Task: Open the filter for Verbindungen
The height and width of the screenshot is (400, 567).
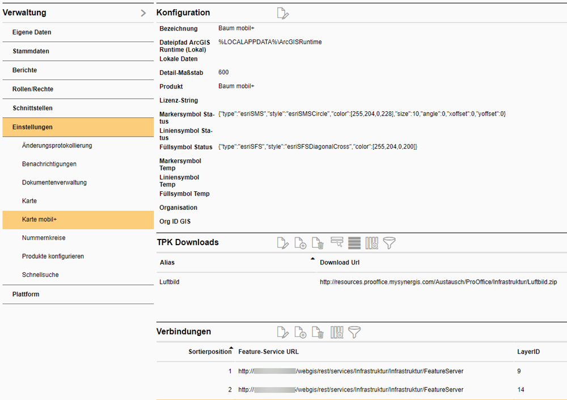Action: (x=354, y=332)
